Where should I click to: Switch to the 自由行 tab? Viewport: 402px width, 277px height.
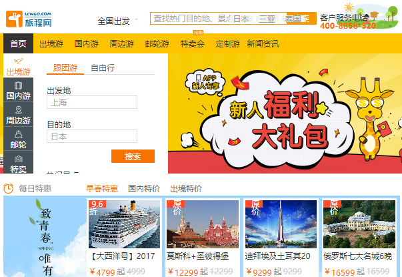[x=103, y=68]
